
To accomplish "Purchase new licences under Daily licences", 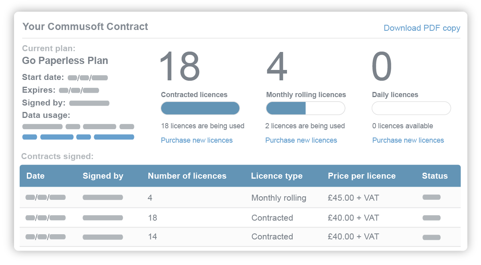I will click(x=408, y=140).
